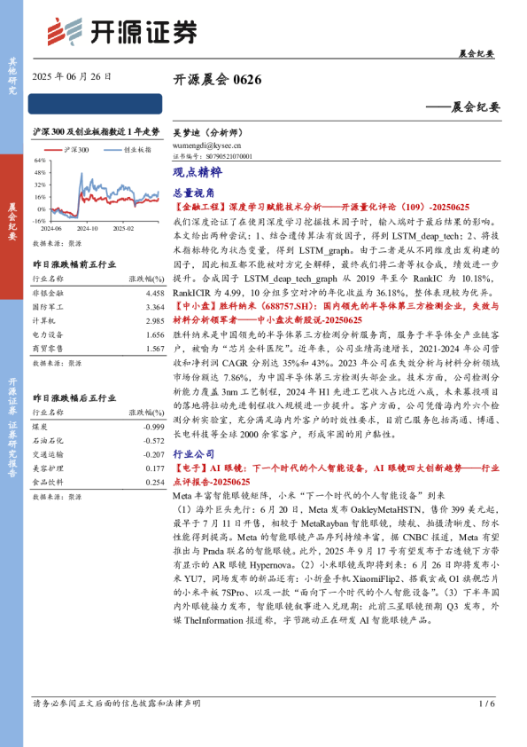Click the value 1.567
The image size is (527, 747).
pyautogui.click(x=155, y=349)
